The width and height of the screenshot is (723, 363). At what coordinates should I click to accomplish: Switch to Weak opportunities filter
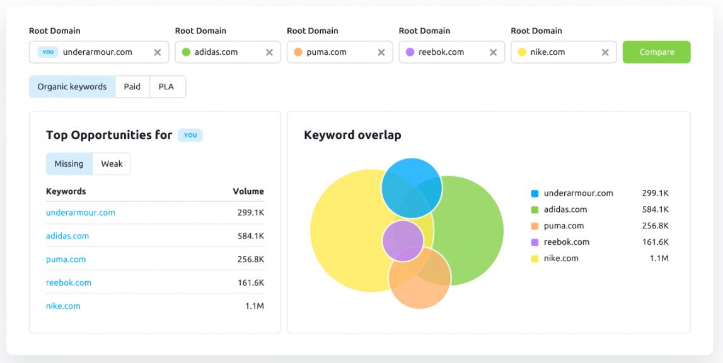(112, 164)
